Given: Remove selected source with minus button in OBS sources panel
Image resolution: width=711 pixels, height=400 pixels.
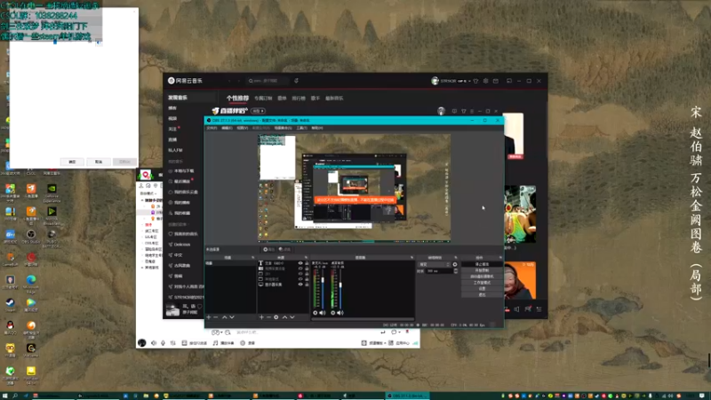Looking at the screenshot, I should click(x=268, y=317).
